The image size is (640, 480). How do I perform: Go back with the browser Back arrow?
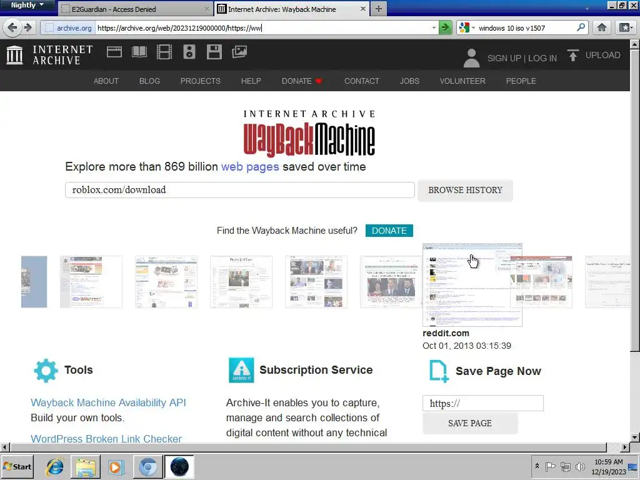click(12, 27)
